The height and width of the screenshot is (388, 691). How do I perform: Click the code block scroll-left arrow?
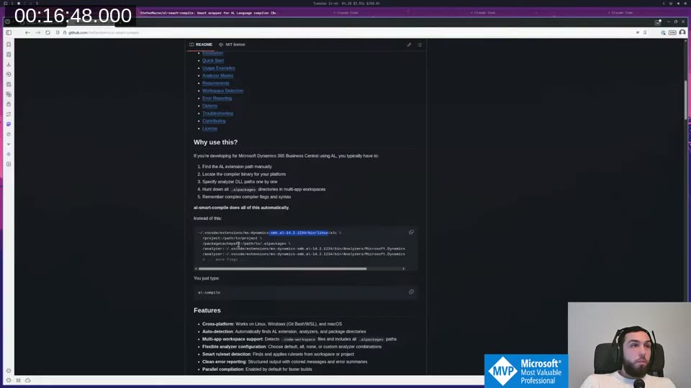click(x=196, y=268)
